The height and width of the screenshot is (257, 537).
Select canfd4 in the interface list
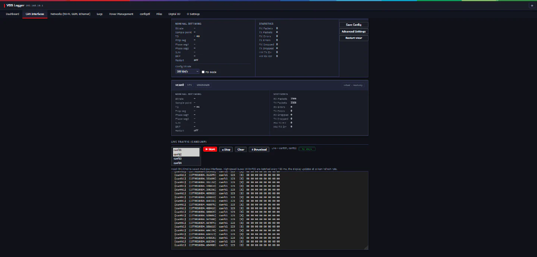[186, 163]
